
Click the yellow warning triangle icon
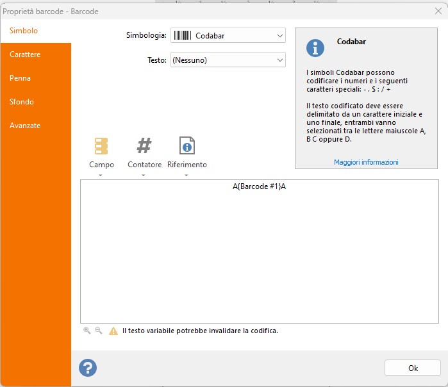click(x=113, y=331)
